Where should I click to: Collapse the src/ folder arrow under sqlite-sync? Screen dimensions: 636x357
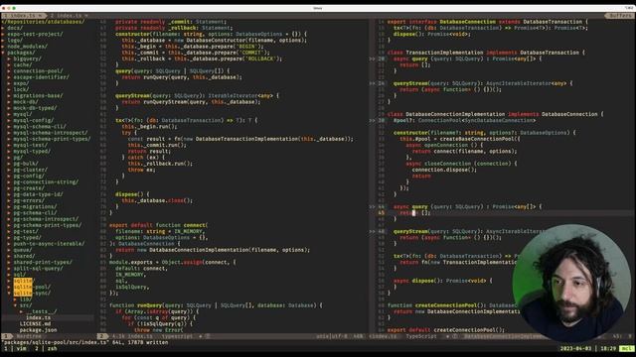[16, 305]
